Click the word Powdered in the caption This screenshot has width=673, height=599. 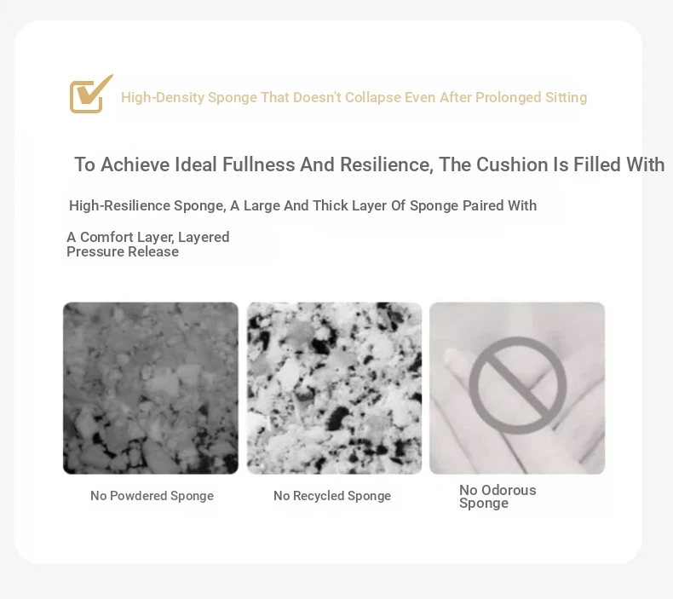[x=139, y=496]
